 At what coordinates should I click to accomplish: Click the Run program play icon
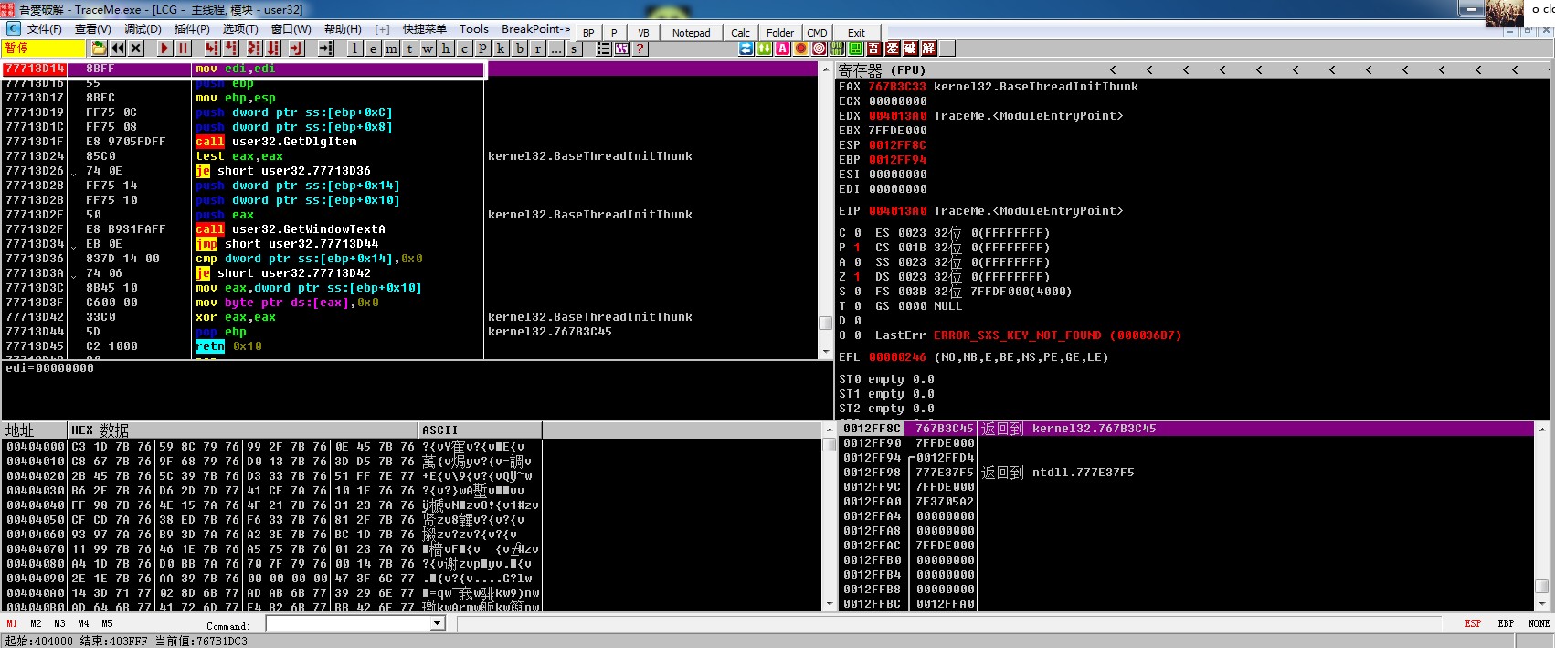(164, 48)
